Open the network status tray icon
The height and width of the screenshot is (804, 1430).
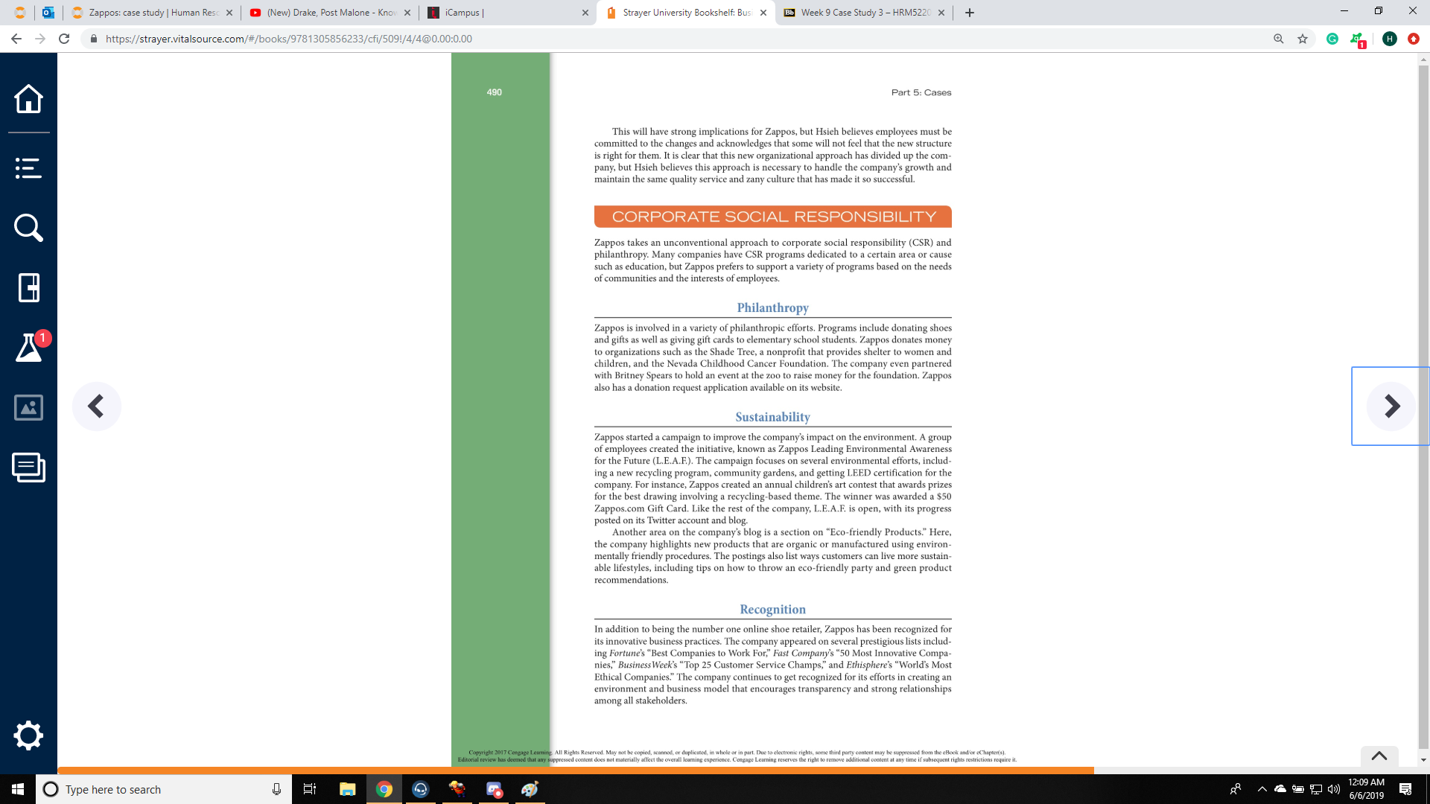coord(1315,789)
